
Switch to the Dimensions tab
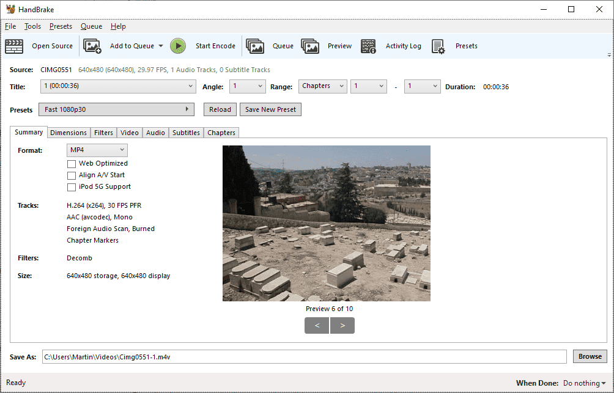click(x=68, y=133)
